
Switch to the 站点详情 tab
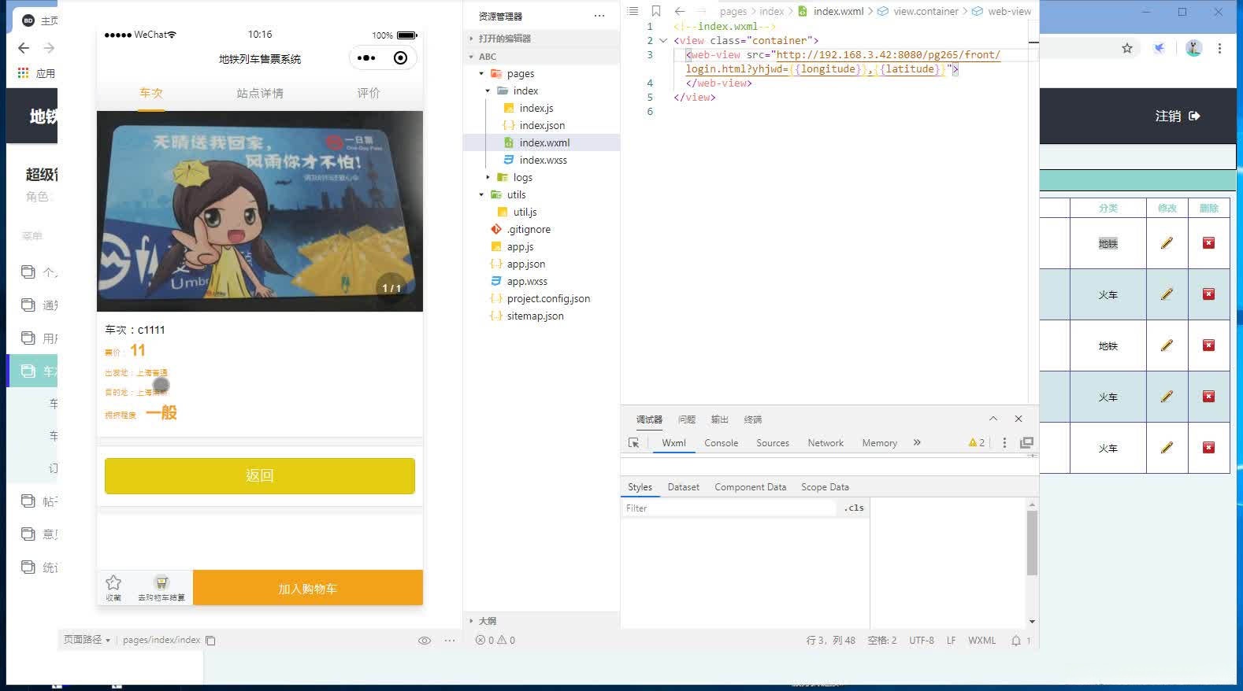(x=260, y=93)
